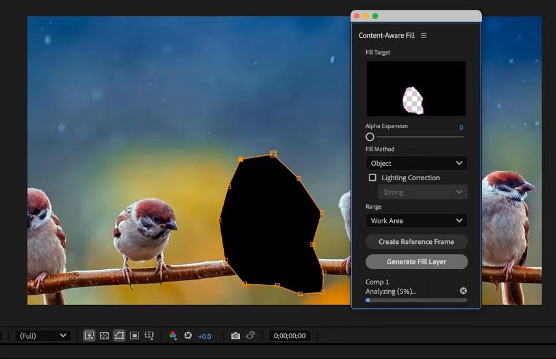
Task: Click the Comp 1 label
Action: 377,282
